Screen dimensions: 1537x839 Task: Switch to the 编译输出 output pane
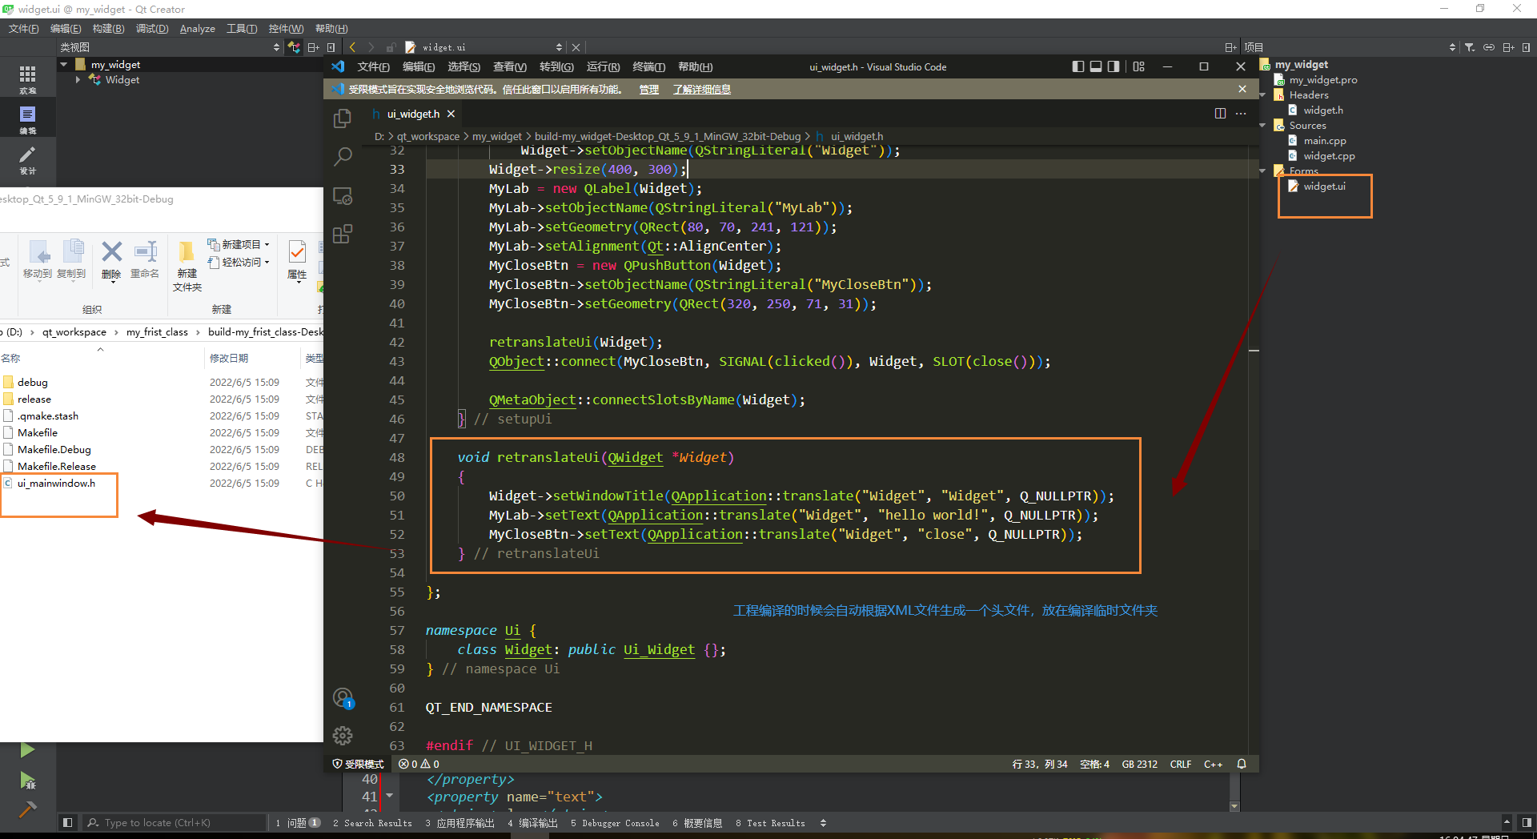tap(533, 823)
